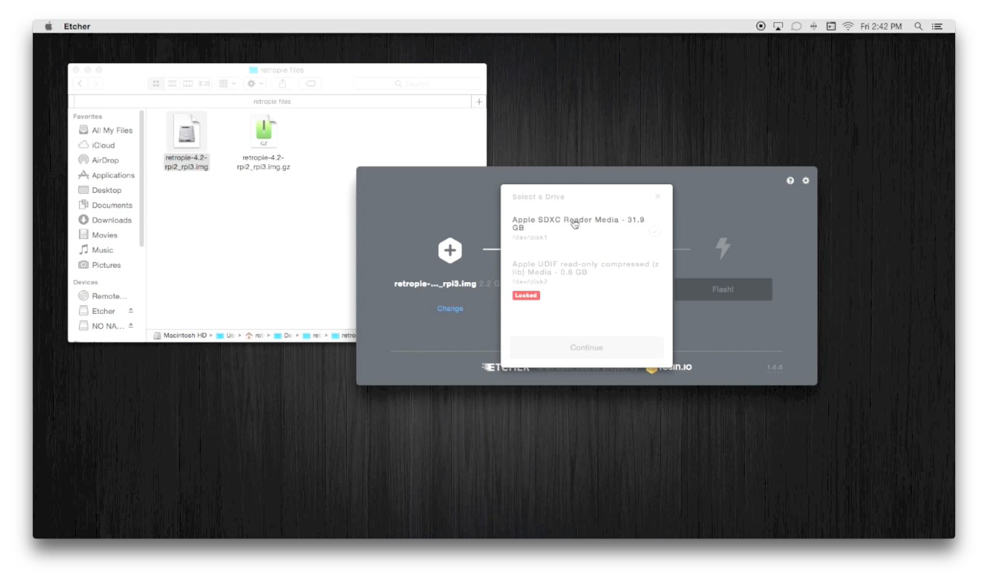The height and width of the screenshot is (584, 988).
Task: Open the Wi-Fi menu bar icon
Action: (848, 26)
